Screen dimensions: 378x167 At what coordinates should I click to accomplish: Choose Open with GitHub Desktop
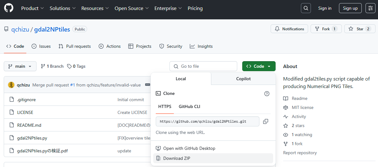213,148
